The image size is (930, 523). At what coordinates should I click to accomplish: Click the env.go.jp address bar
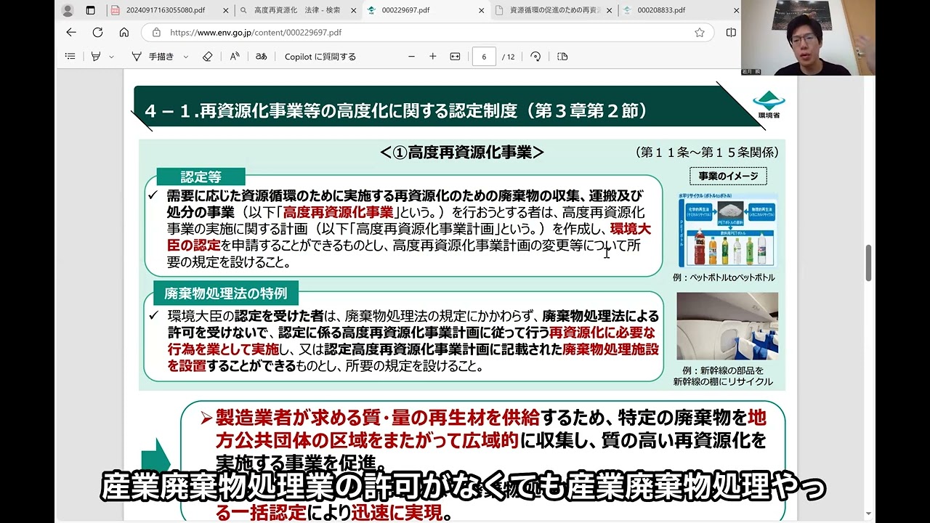[x=429, y=33]
